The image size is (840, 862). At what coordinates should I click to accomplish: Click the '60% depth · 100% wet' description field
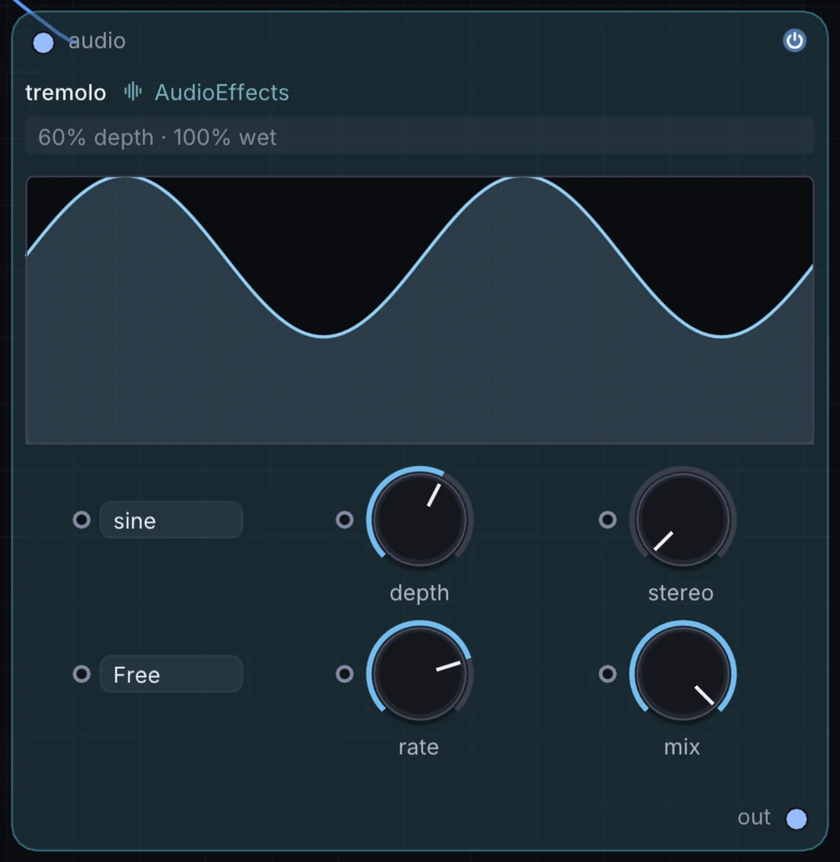coord(419,136)
